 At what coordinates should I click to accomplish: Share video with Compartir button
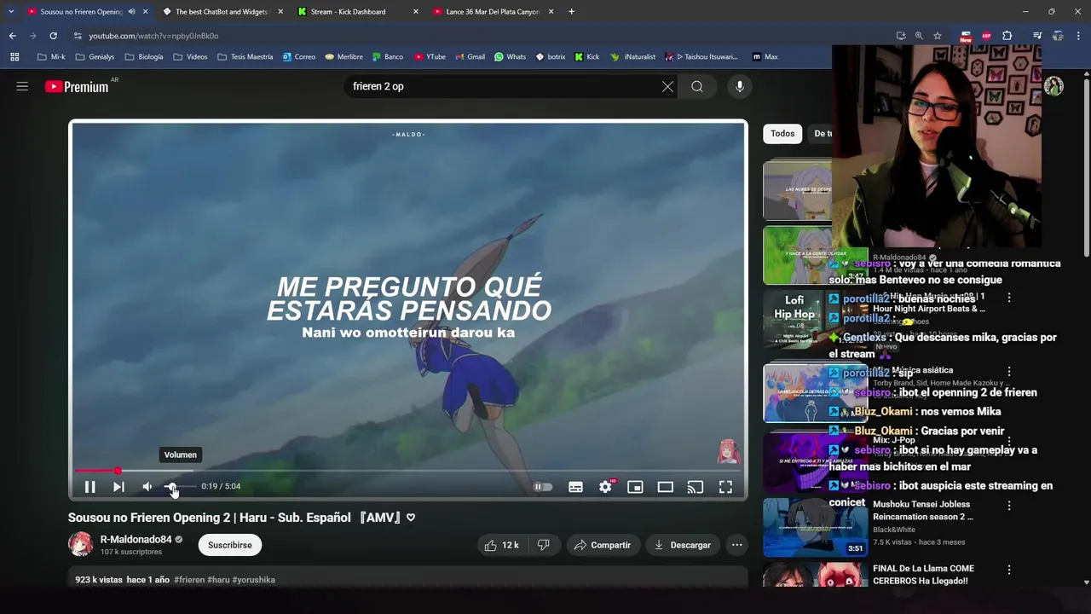point(603,545)
